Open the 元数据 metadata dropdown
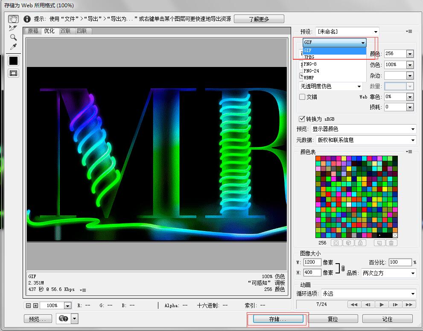 pyautogui.click(x=366, y=140)
